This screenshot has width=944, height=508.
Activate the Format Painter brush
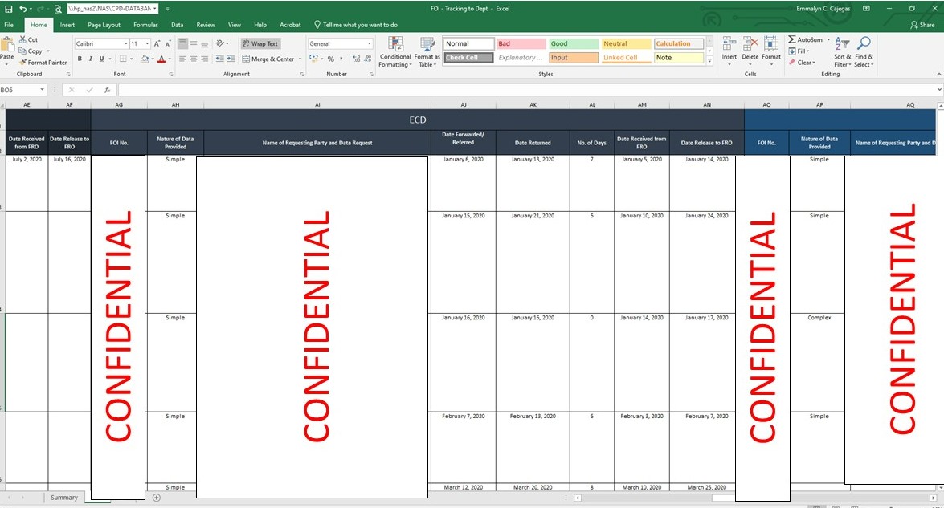click(22, 63)
